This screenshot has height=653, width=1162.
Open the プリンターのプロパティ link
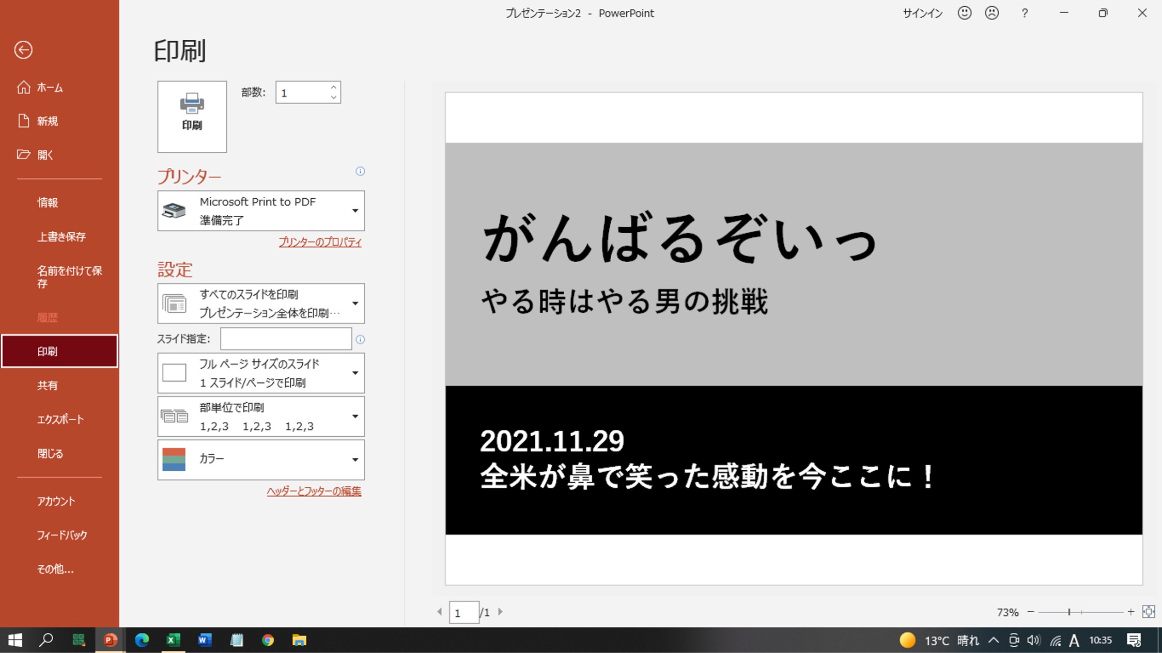(x=320, y=242)
